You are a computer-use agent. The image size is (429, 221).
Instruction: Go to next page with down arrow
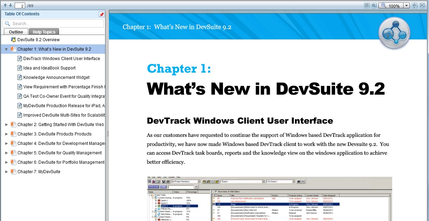coord(10,5)
